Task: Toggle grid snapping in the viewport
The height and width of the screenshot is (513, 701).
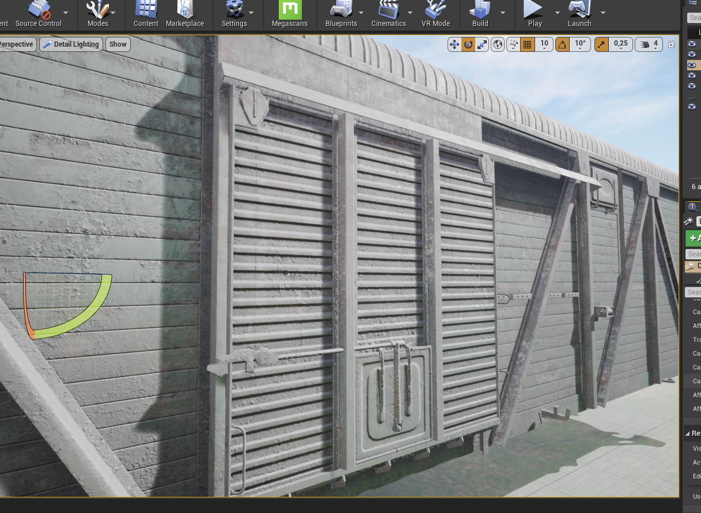Action: (527, 44)
